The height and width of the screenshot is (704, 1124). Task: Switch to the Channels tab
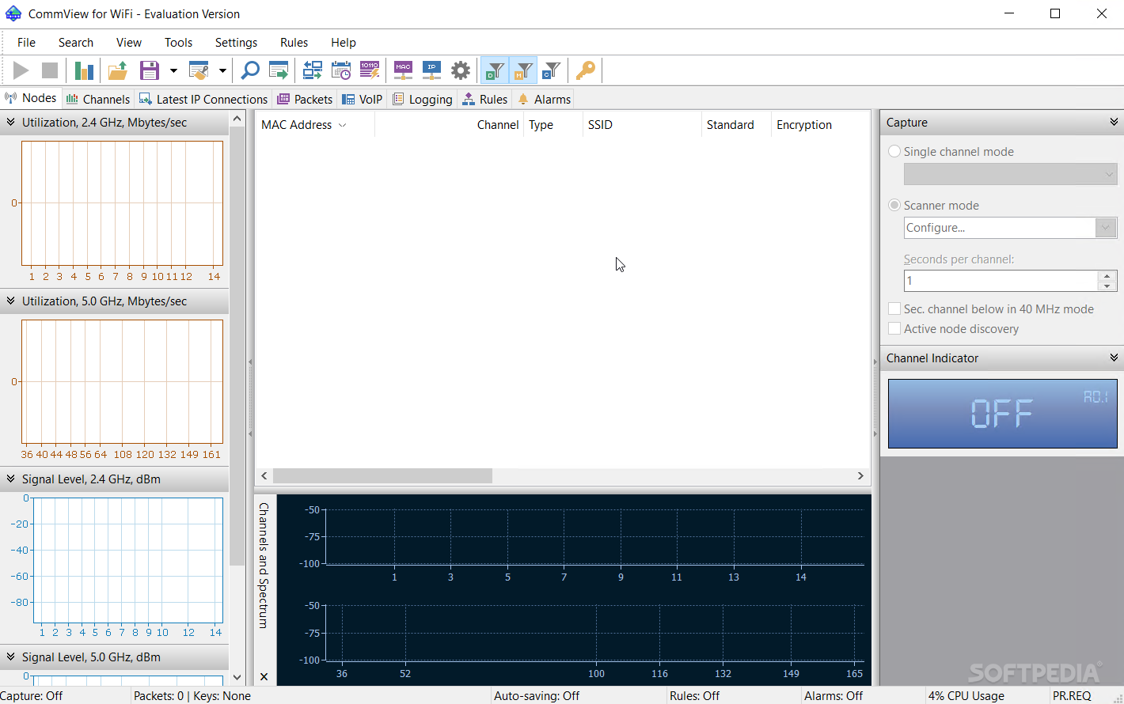tap(98, 99)
